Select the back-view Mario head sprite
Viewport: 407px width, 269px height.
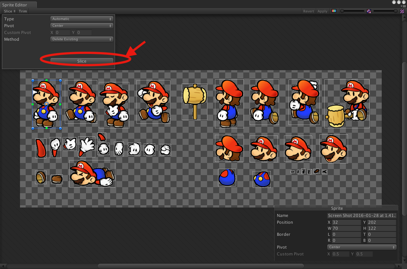pos(229,148)
